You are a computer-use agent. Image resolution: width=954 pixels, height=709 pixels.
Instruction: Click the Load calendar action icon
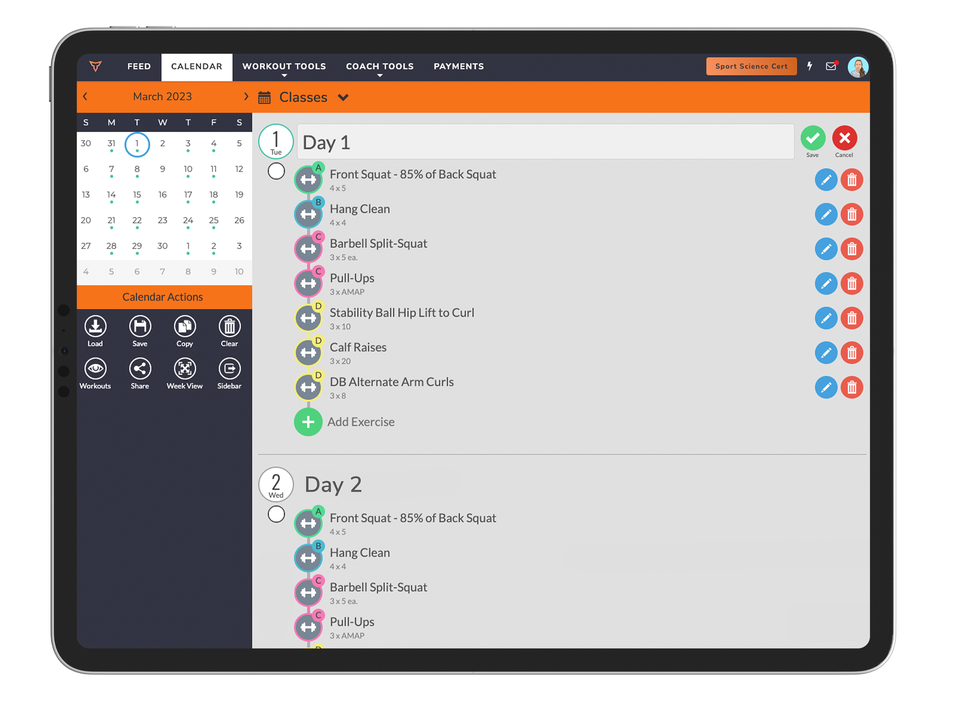click(x=95, y=327)
